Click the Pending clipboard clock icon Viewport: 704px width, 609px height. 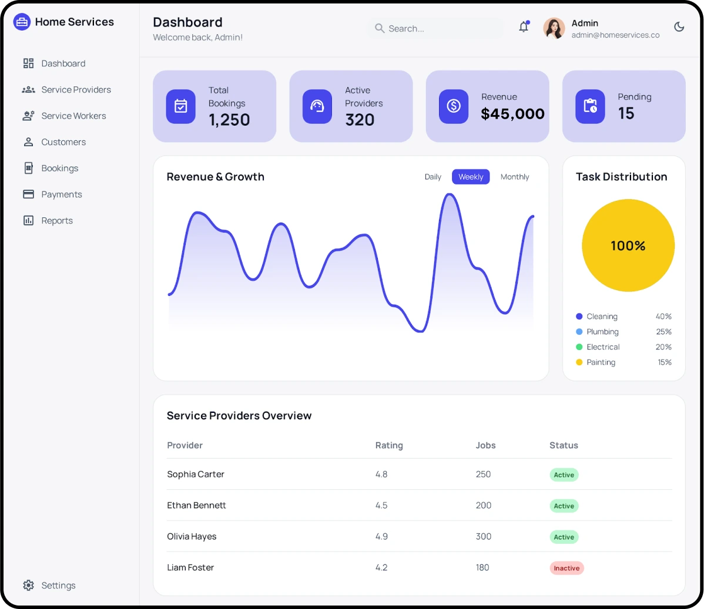coord(590,106)
